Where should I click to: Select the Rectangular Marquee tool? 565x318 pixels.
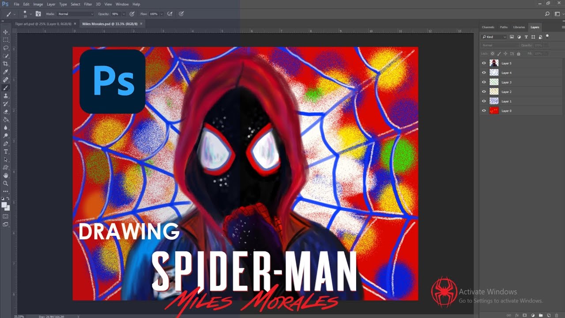(6, 40)
